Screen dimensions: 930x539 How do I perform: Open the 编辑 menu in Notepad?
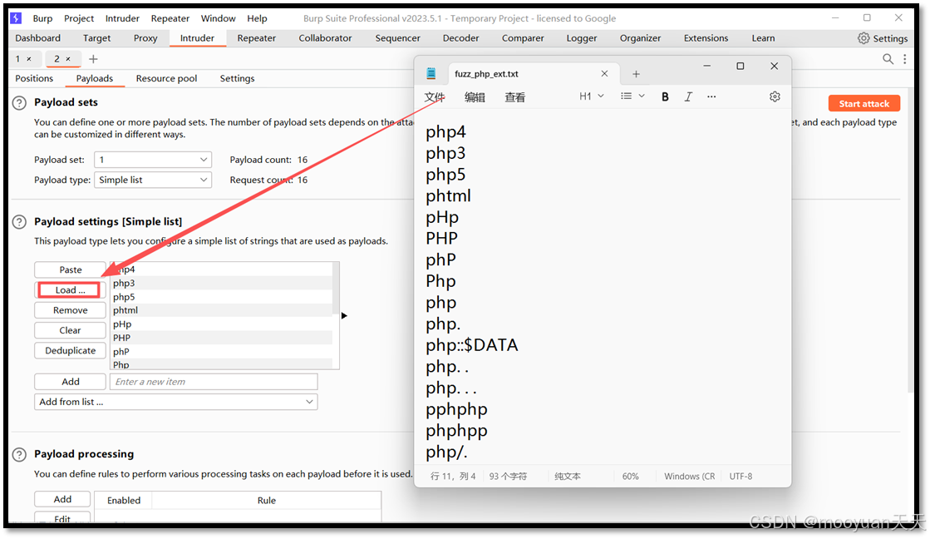pyautogui.click(x=475, y=97)
